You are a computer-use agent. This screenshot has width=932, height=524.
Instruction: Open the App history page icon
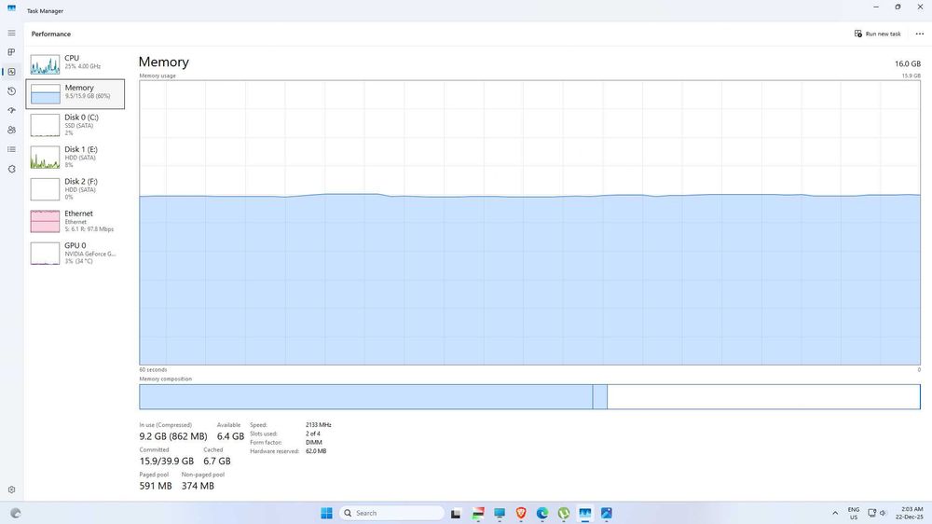click(x=11, y=91)
